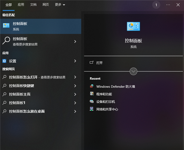Open Windows Defender 防火墙 recent item

(116, 87)
